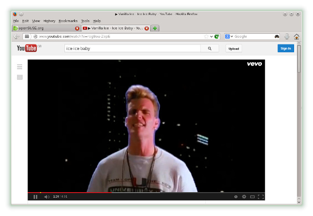Open the View menu

(x=36, y=21)
